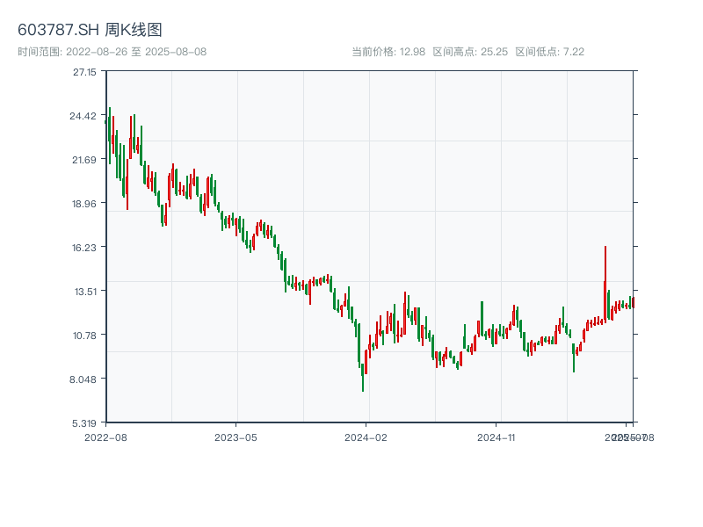
Task: Select the 时间范围 date range text
Action: point(112,52)
